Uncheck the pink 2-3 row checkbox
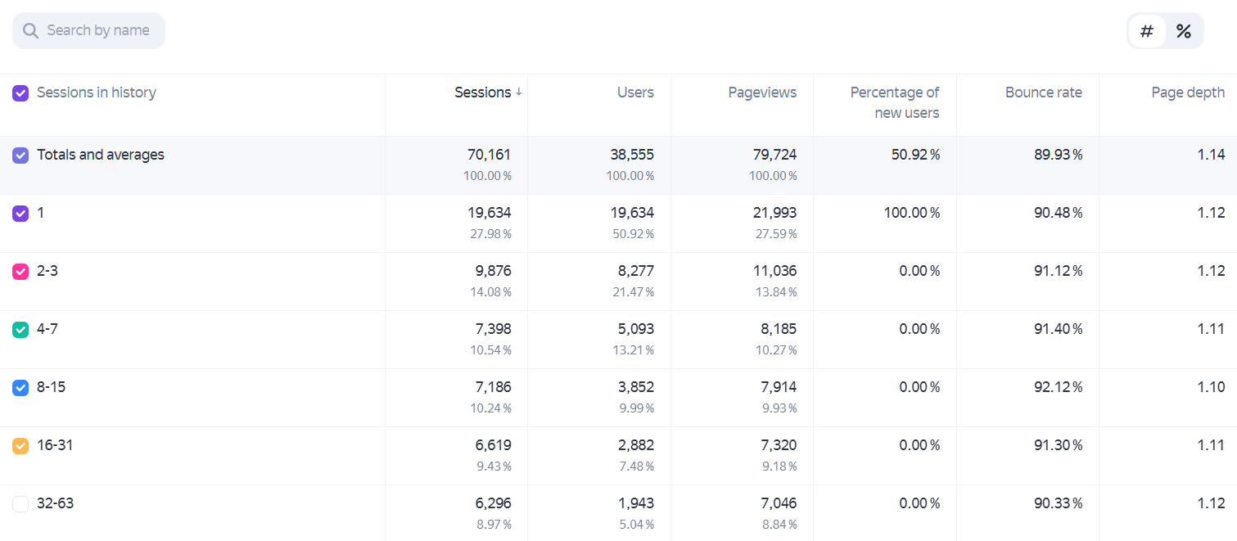Viewport: 1237px width, 541px height. click(x=20, y=272)
